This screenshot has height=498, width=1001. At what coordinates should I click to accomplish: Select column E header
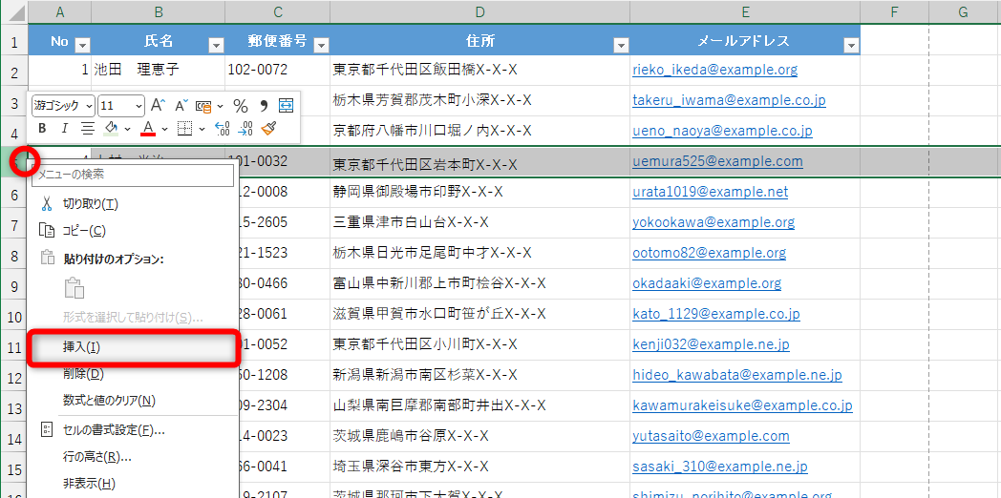click(x=745, y=11)
